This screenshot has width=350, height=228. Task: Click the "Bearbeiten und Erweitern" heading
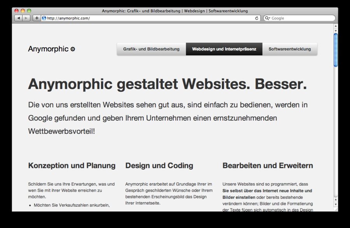(x=268, y=165)
